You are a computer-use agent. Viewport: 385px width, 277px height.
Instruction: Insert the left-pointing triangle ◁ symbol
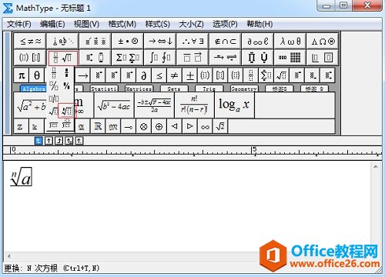(174, 126)
